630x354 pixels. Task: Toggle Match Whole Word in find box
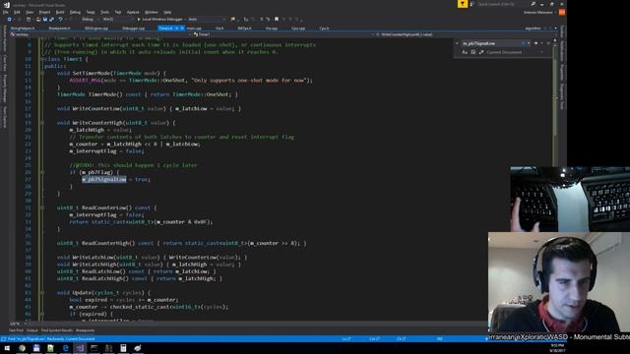pyautogui.click(x=472, y=52)
